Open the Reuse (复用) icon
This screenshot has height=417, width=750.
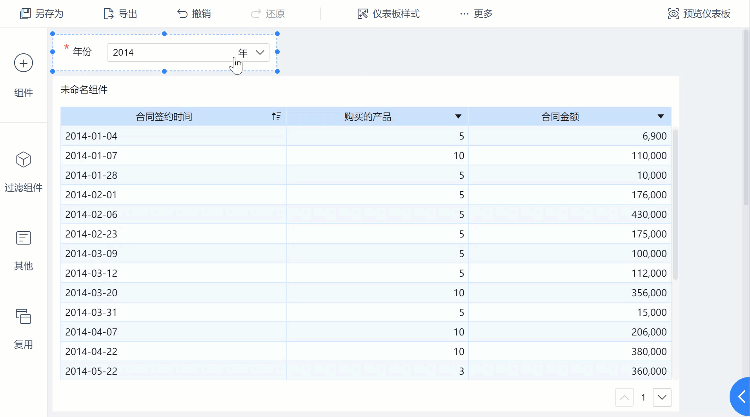pos(24,316)
